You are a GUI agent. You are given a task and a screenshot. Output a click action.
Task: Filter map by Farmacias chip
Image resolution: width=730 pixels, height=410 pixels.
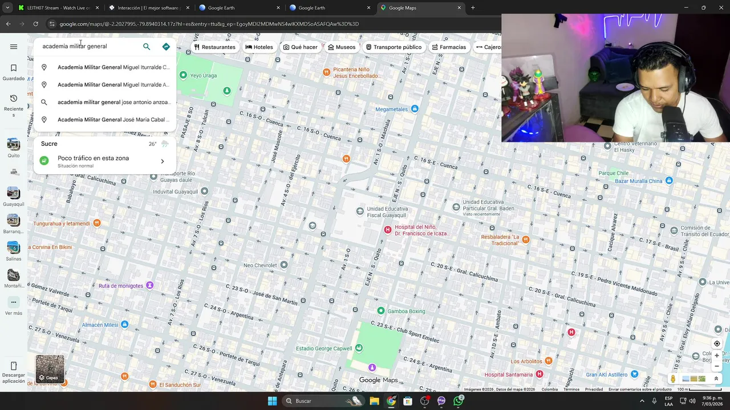pyautogui.click(x=449, y=47)
